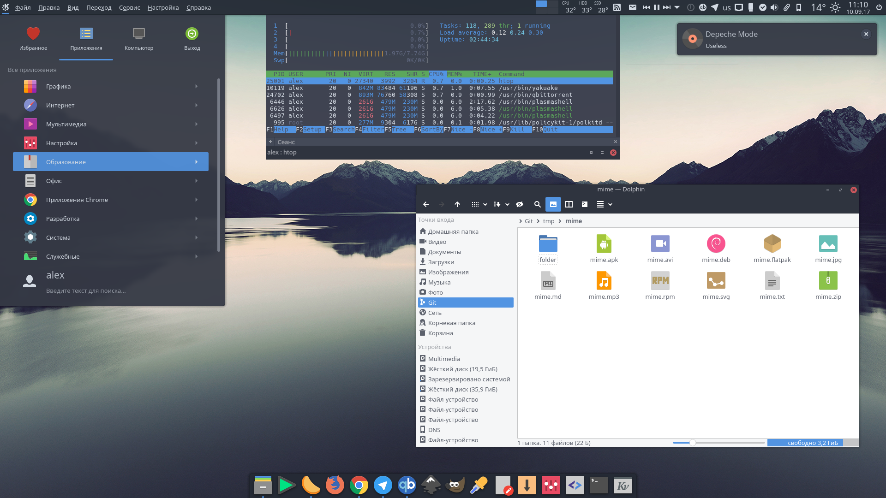
Task: Toggle hidden files eye icon in Dolphin
Action: click(520, 204)
